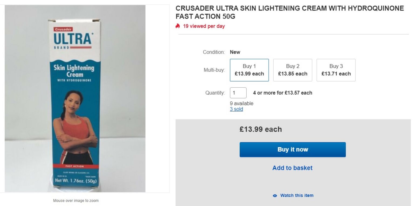The width and height of the screenshot is (414, 206).
Task: Select the Buy 1 multi-buy option
Action: [x=249, y=70]
